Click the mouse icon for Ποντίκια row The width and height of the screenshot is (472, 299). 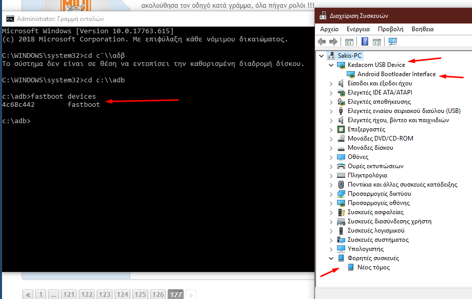[x=341, y=185]
